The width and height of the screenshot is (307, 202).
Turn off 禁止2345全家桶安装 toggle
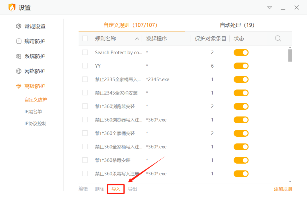tap(241, 93)
